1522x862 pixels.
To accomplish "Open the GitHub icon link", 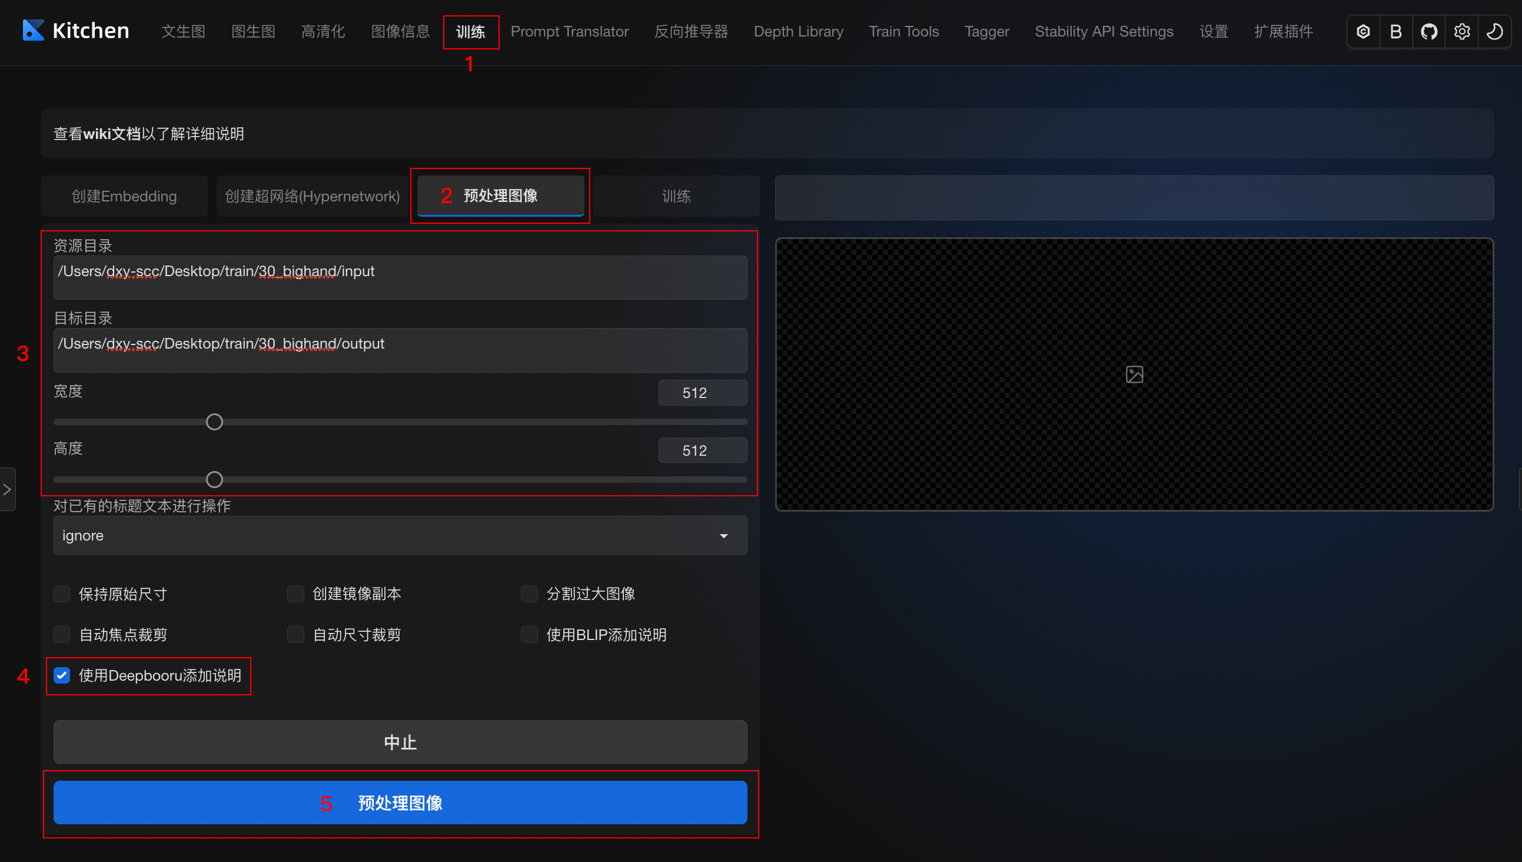I will point(1428,31).
